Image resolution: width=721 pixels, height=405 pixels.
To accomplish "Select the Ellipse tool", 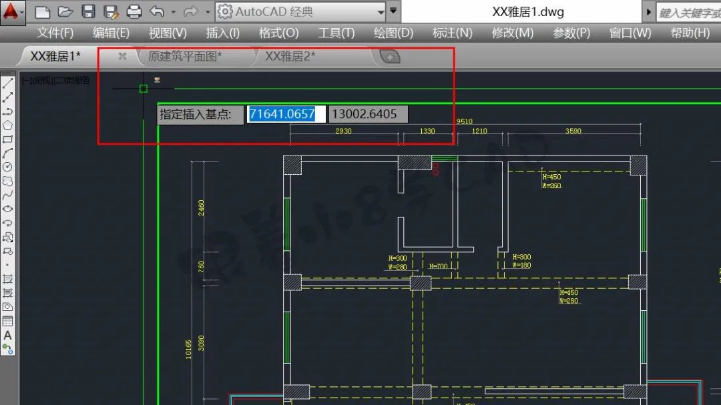I will point(8,209).
